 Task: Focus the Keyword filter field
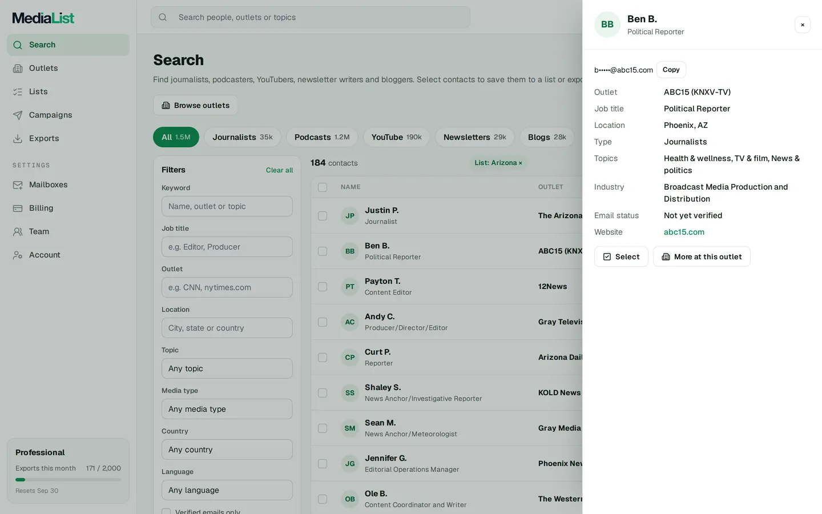pyautogui.click(x=227, y=206)
